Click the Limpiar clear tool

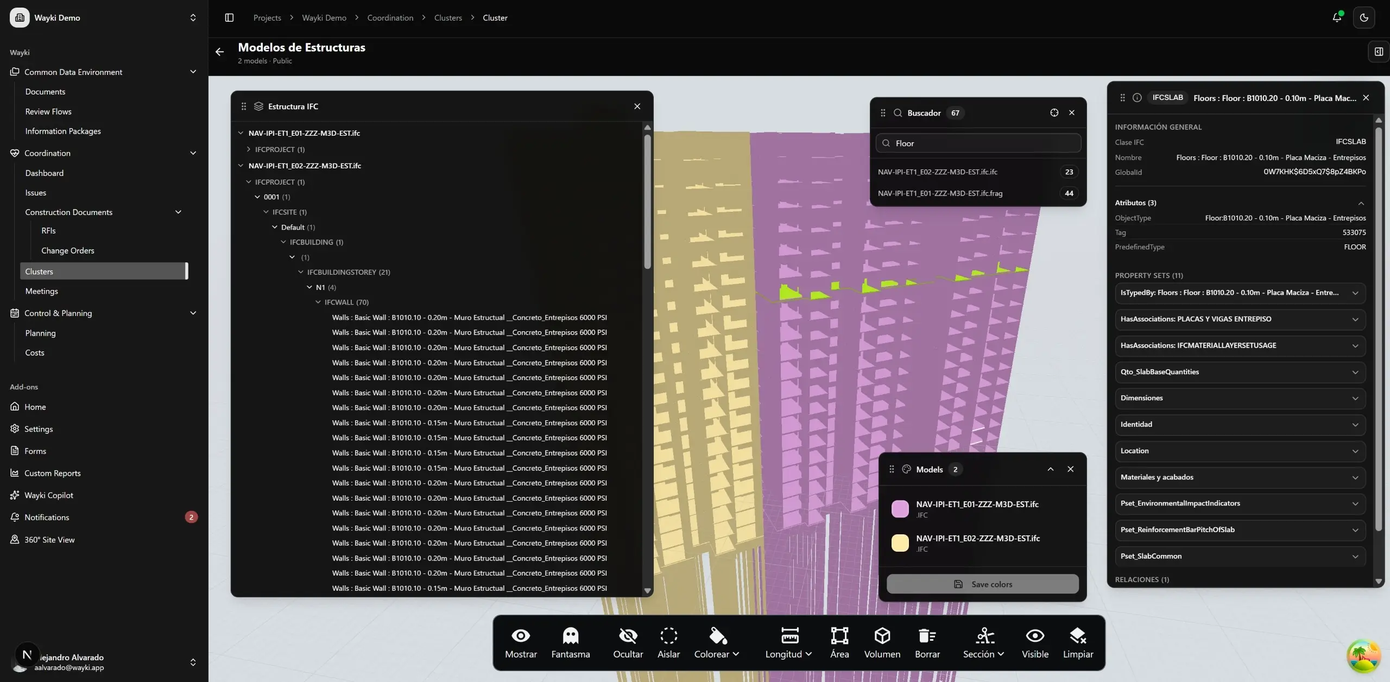coord(1078,643)
